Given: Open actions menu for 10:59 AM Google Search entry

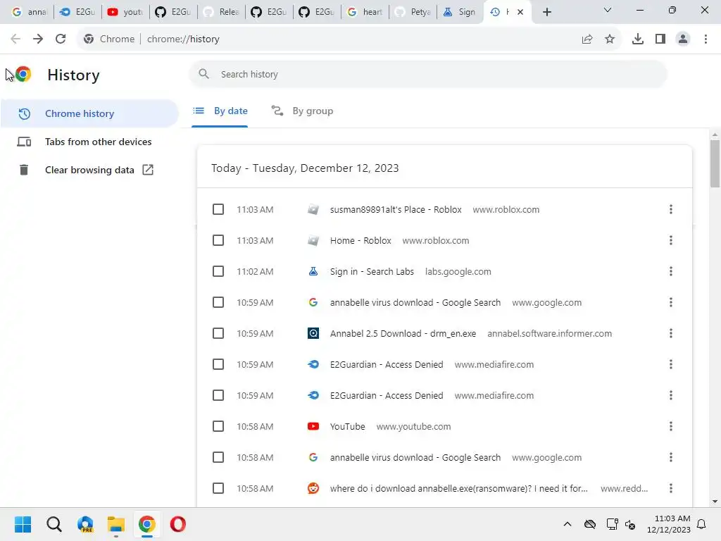Looking at the screenshot, I should (x=671, y=302).
